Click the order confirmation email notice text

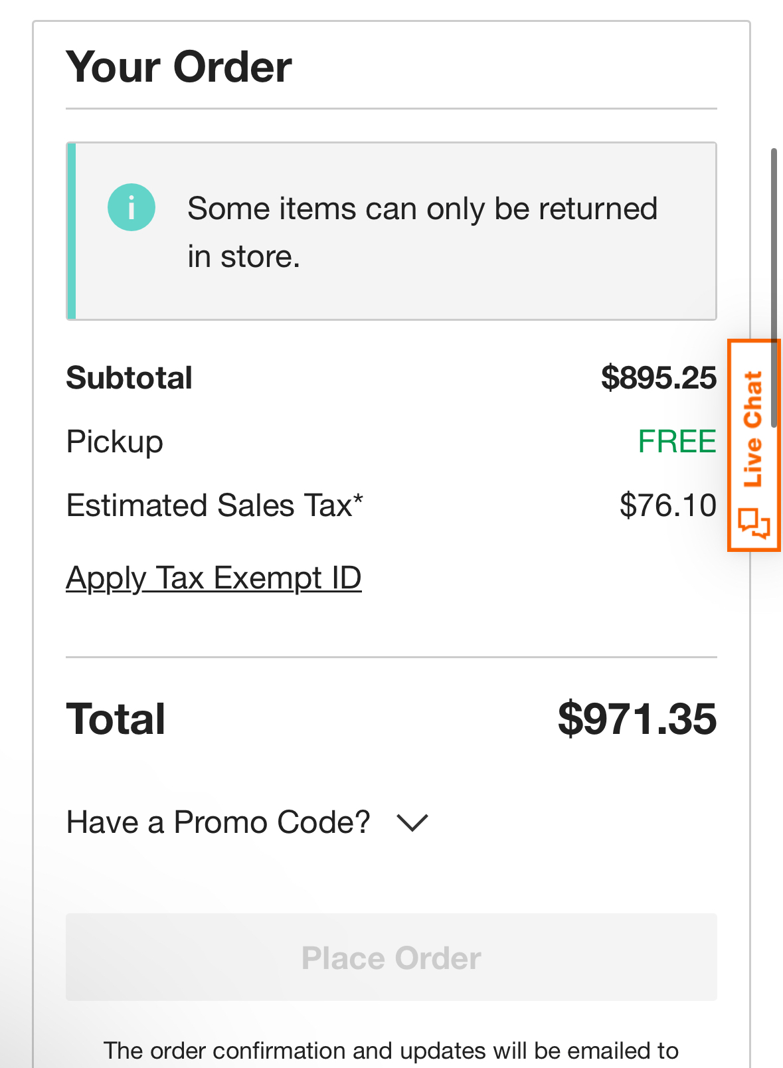[391, 1051]
